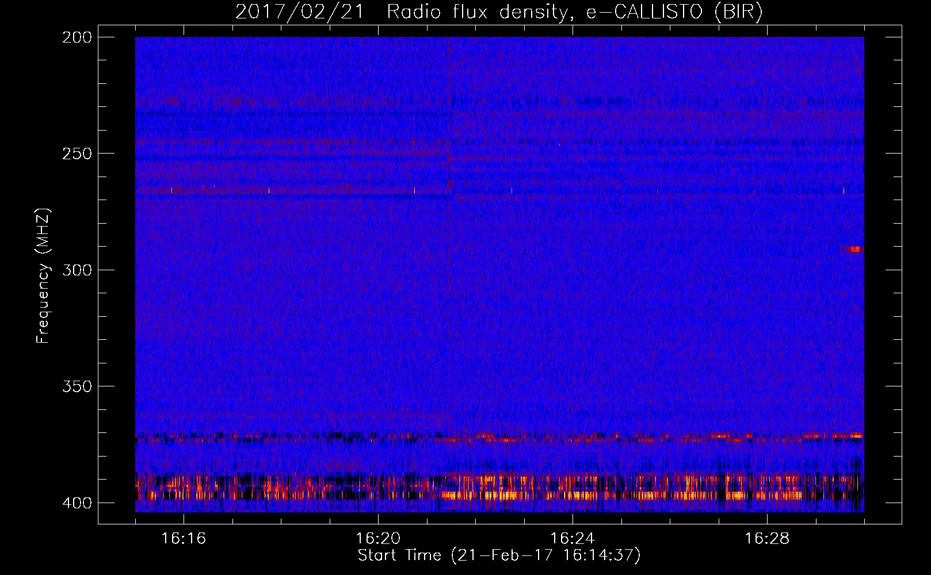Click the 350 frequency tick label
The image size is (931, 575).
coord(77,386)
